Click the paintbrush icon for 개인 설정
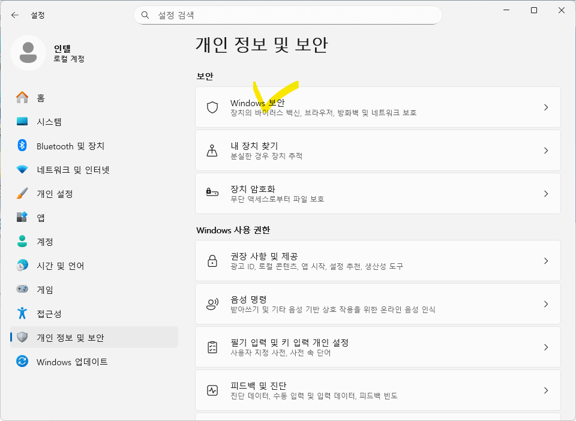The width and height of the screenshot is (576, 421). click(22, 194)
